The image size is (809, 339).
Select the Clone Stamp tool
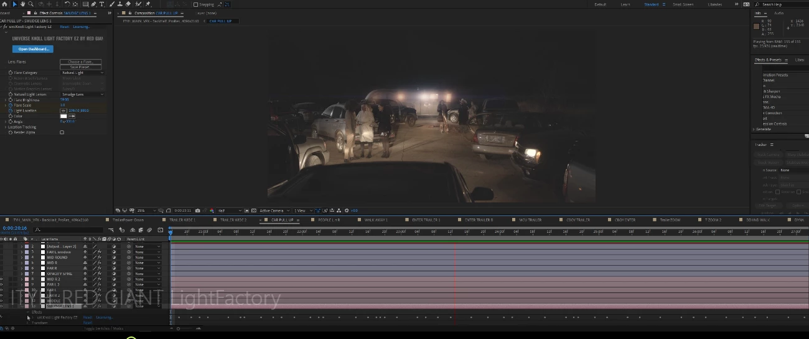pos(120,4)
